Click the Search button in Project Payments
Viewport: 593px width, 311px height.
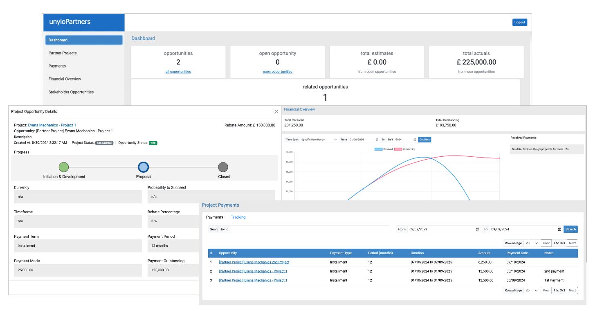click(571, 229)
